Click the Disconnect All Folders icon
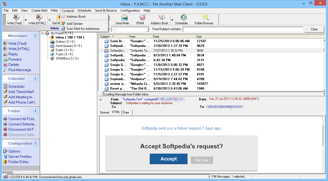 [x=5, y=129]
